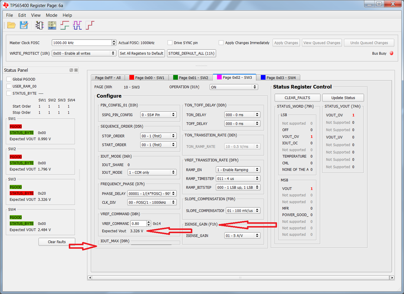The width and height of the screenshot is (404, 294).
Task: Expand the RAMP_TIMESTEP dropdown
Action: point(238,178)
